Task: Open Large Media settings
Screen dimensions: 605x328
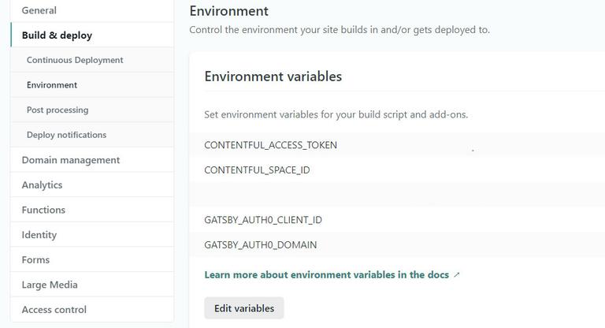Action: pos(50,285)
